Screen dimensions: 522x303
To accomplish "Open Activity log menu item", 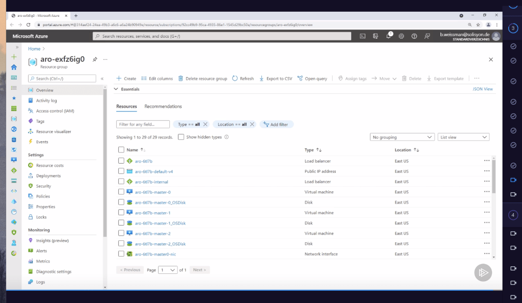I will pos(46,100).
